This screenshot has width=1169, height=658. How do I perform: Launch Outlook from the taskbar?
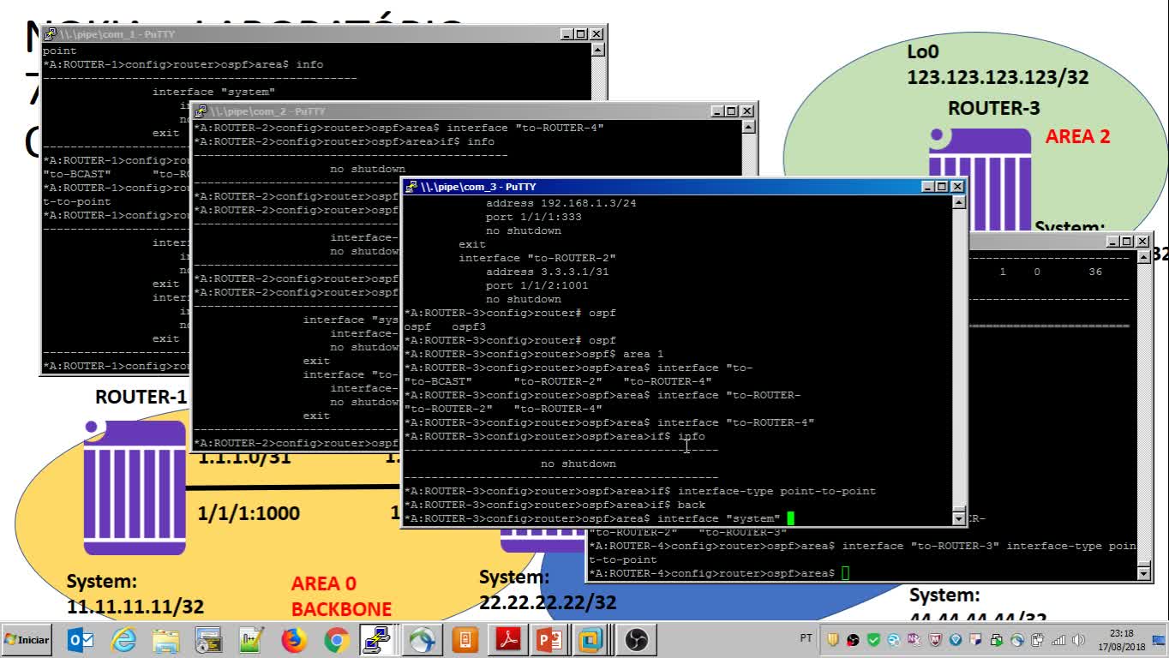click(x=81, y=639)
